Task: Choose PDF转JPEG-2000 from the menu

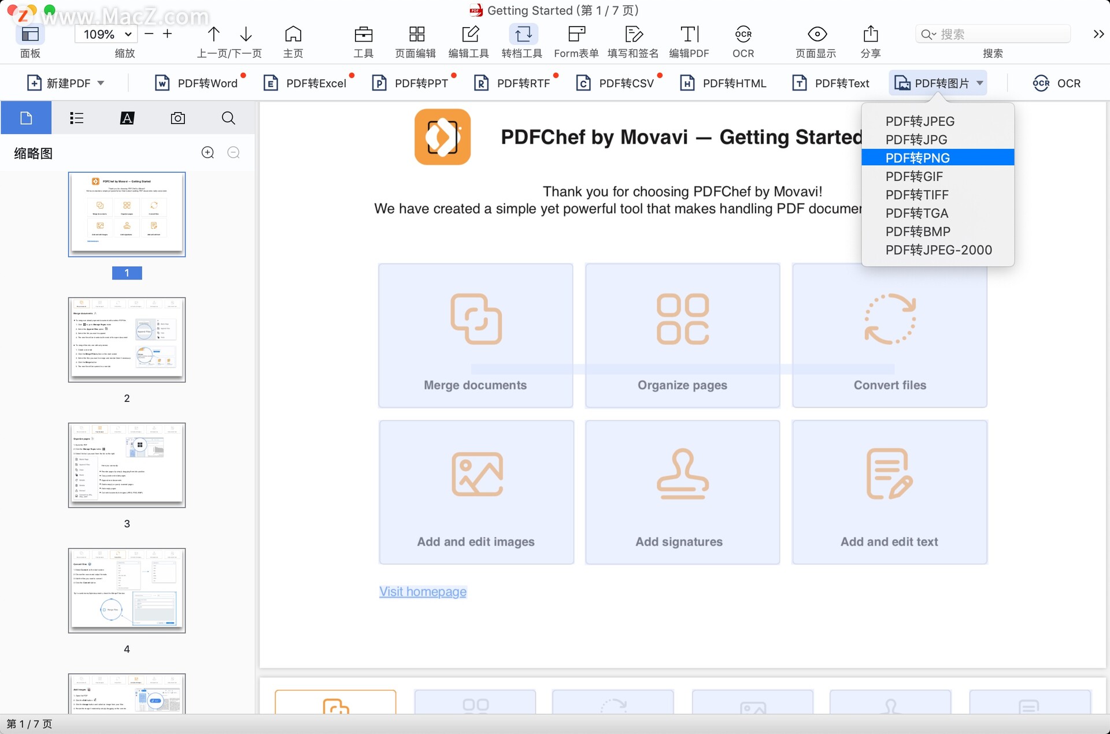Action: [x=938, y=250]
